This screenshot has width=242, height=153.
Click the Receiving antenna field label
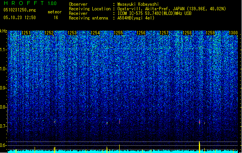pos(88,18)
